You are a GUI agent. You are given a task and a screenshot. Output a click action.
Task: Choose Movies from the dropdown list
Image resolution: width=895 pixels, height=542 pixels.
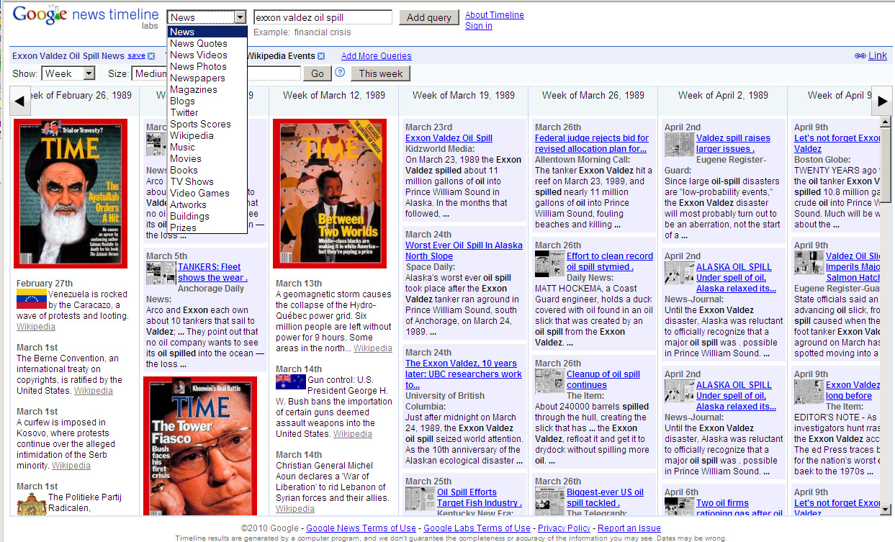207,158
